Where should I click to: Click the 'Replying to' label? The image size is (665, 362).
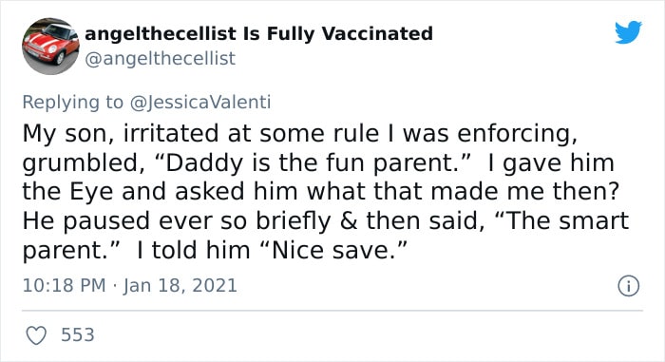(72, 103)
